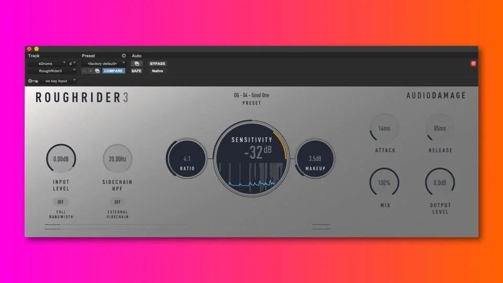Click the AUDIODAMAGE logo text
The image size is (503, 283).
tap(436, 95)
